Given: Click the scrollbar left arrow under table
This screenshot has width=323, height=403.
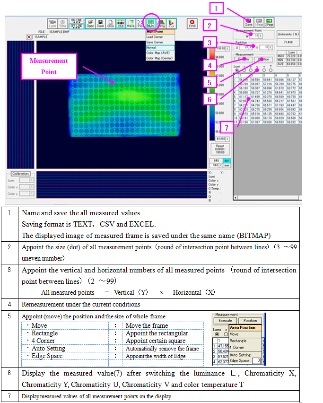Looking at the screenshot, I should pos(236,198).
